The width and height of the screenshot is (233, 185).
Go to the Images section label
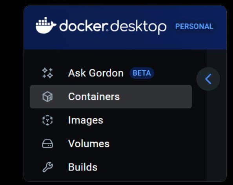point(86,120)
